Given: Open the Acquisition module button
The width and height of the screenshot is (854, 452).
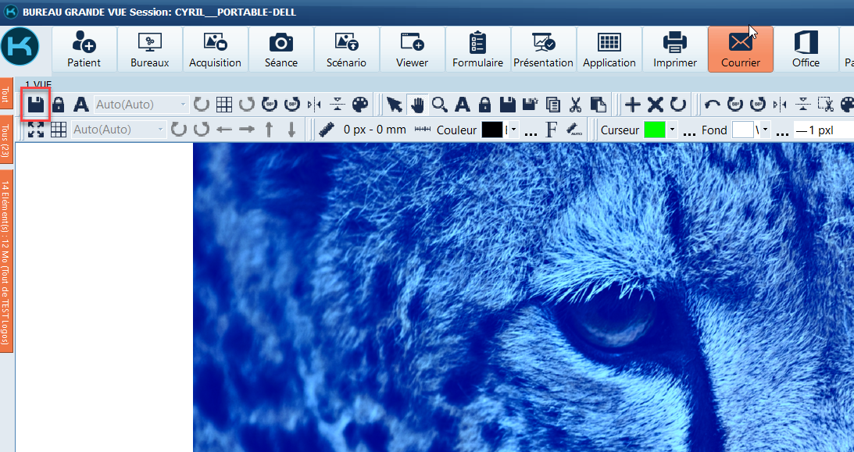Looking at the screenshot, I should (x=215, y=49).
